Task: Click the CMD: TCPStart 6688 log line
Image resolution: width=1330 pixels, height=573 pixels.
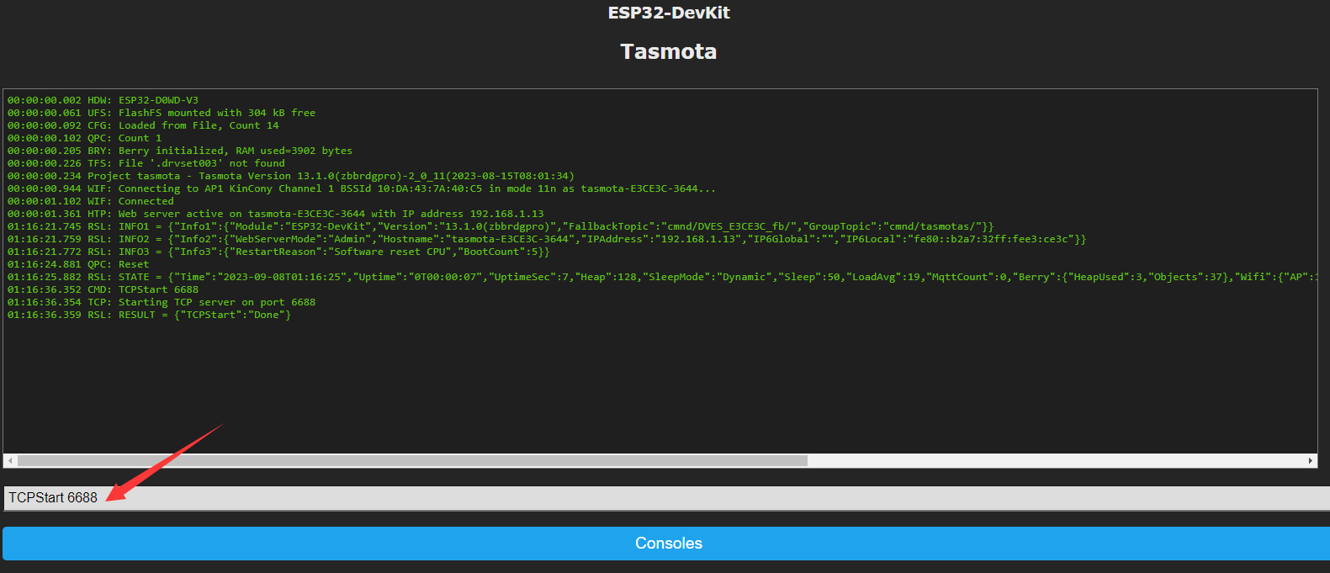Action: click(103, 289)
